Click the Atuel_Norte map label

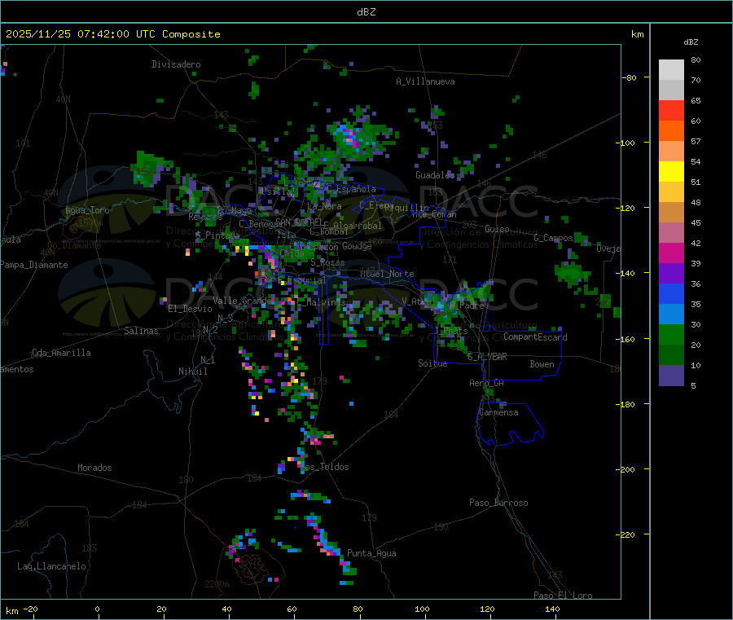click(x=387, y=274)
